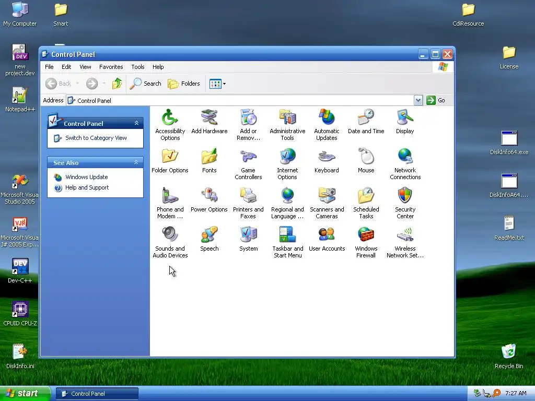The width and height of the screenshot is (535, 401).
Task: Open Date and Time settings
Action: (x=366, y=121)
